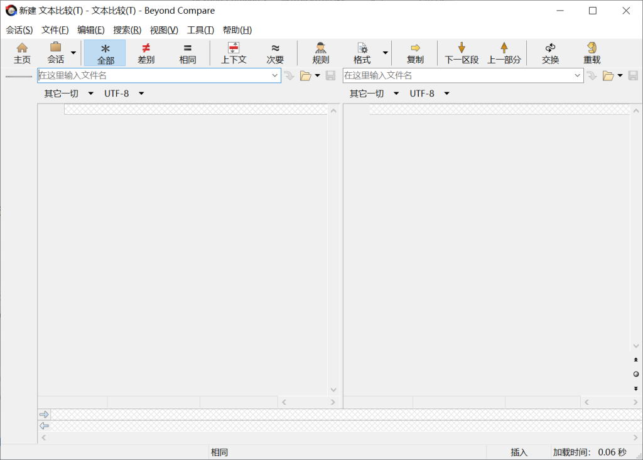Show only 相同 matching lines
This screenshot has height=460, width=643.
pyautogui.click(x=187, y=53)
